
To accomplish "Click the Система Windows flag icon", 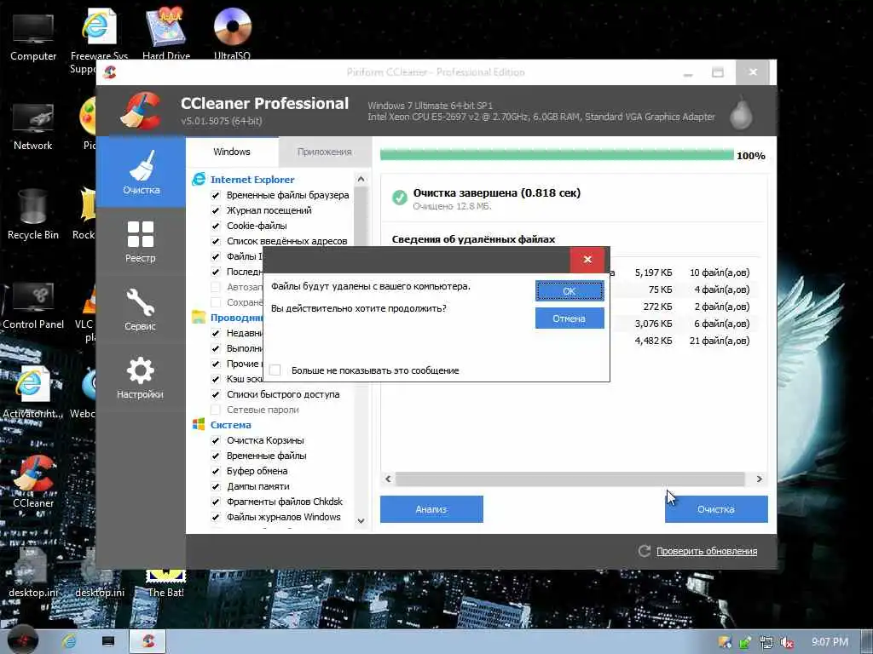I will pyautogui.click(x=199, y=424).
